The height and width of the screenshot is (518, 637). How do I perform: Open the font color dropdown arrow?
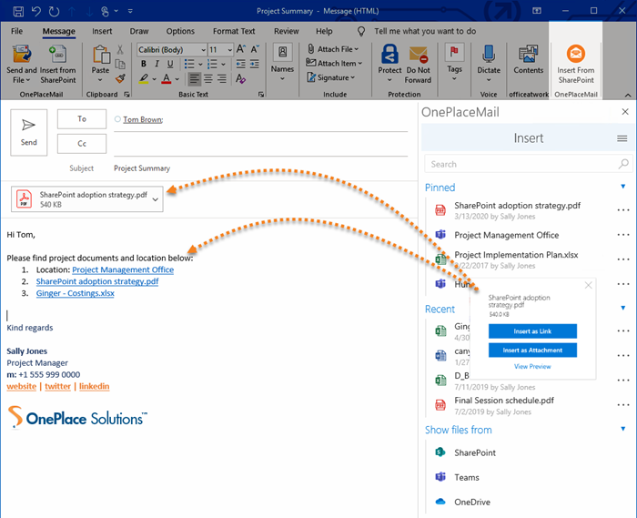177,79
